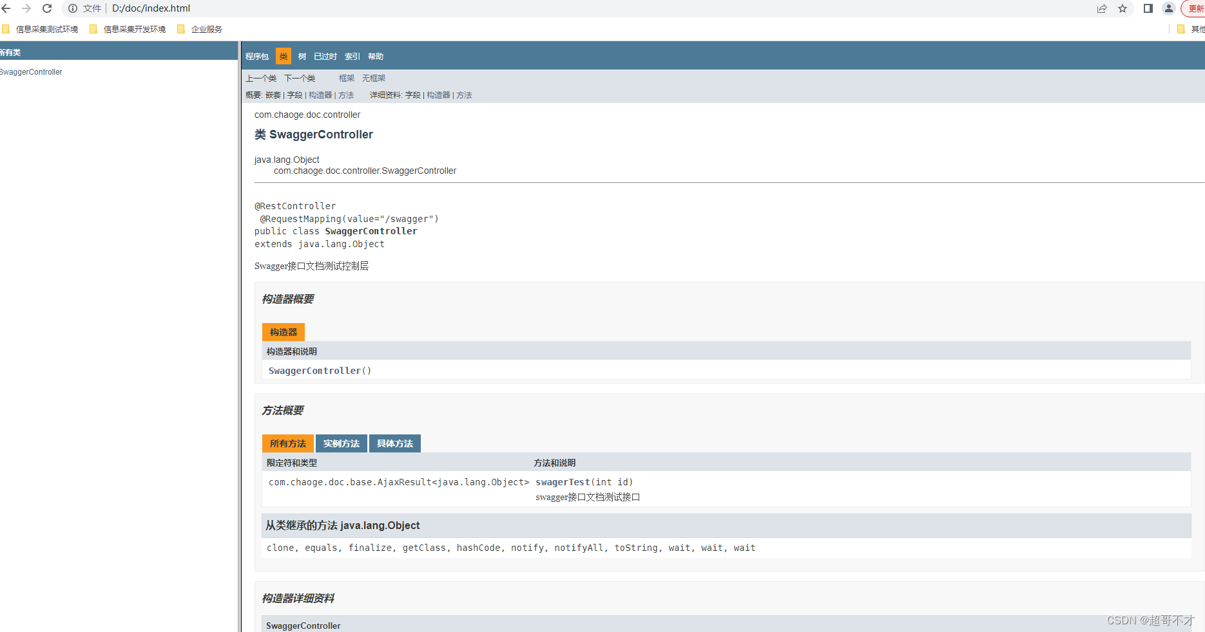Viewport: 1205px width, 632px height.
Task: Click the 构造器 tab in constructor summary
Action: click(284, 332)
